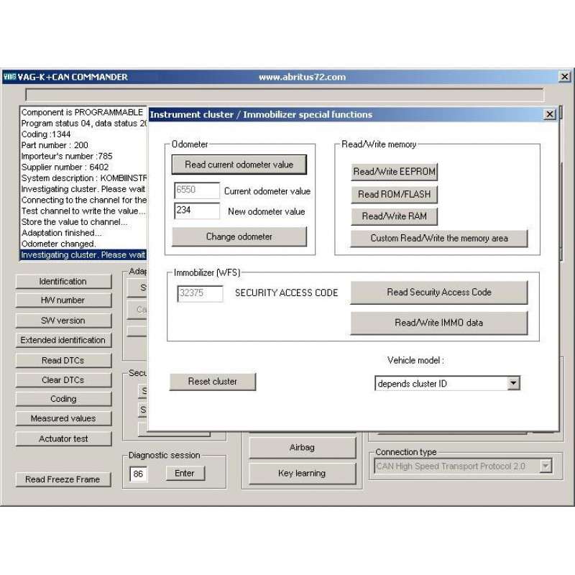Click the VAG logo icon in title bar

click(9, 76)
